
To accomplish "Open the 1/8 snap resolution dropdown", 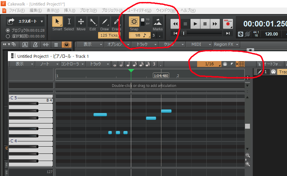I will point(140,35).
